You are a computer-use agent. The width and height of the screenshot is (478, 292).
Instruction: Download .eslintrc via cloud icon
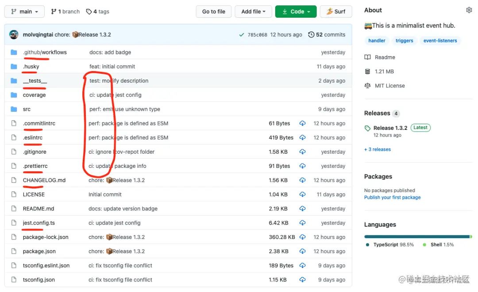(x=302, y=137)
